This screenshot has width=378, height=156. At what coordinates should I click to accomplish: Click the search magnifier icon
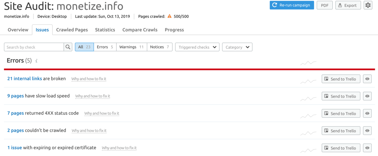pos(68,47)
